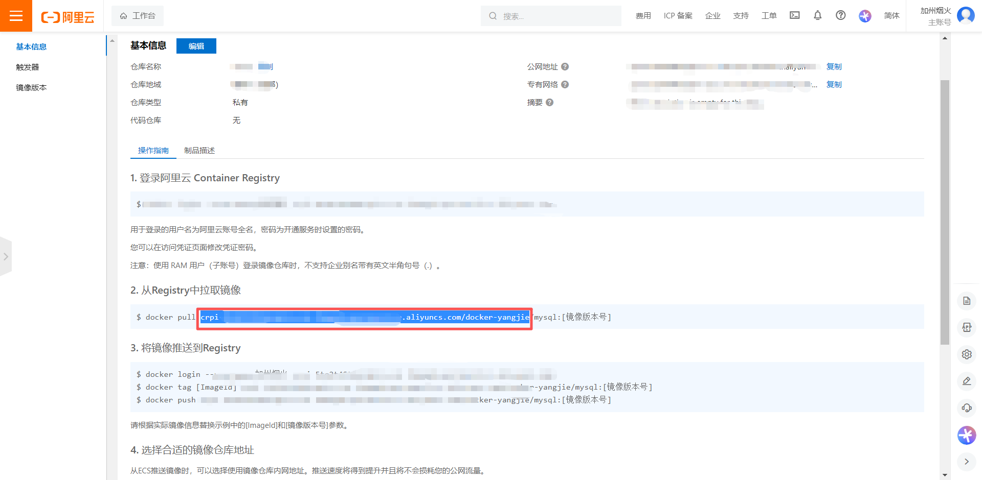Switch to the 操作指南 tab
Viewport: 982px width, 480px height.
click(153, 150)
